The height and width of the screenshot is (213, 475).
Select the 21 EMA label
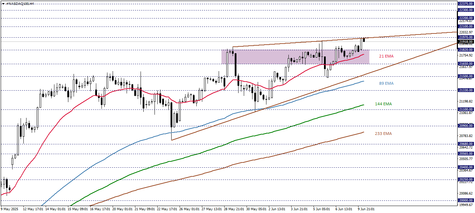tap(386, 56)
